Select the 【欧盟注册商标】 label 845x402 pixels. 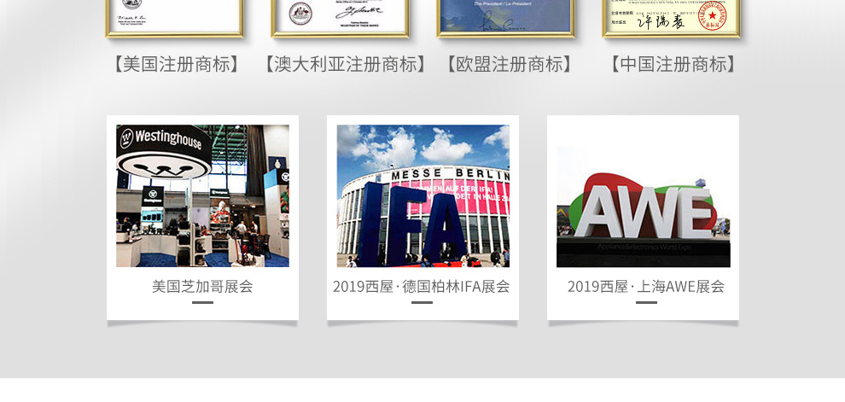tap(510, 65)
